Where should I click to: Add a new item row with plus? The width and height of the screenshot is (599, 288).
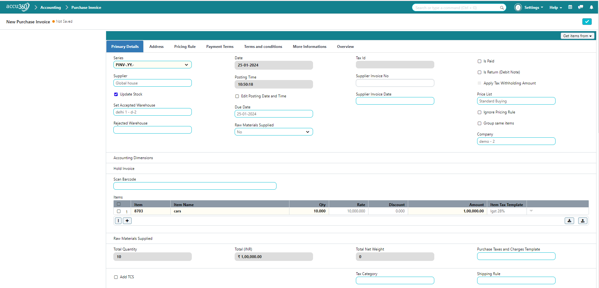127,221
